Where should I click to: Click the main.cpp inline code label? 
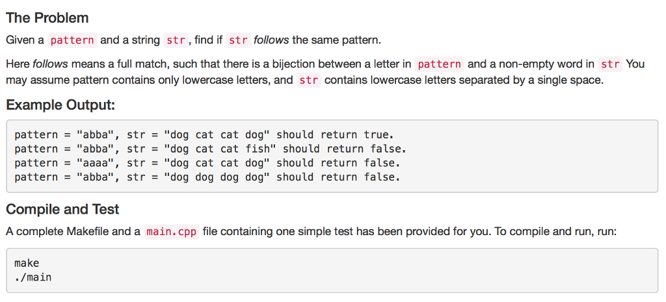click(x=172, y=231)
